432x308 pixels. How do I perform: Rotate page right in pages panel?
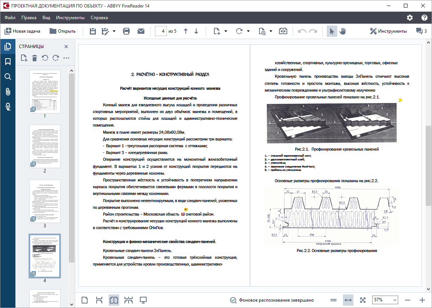56,58
